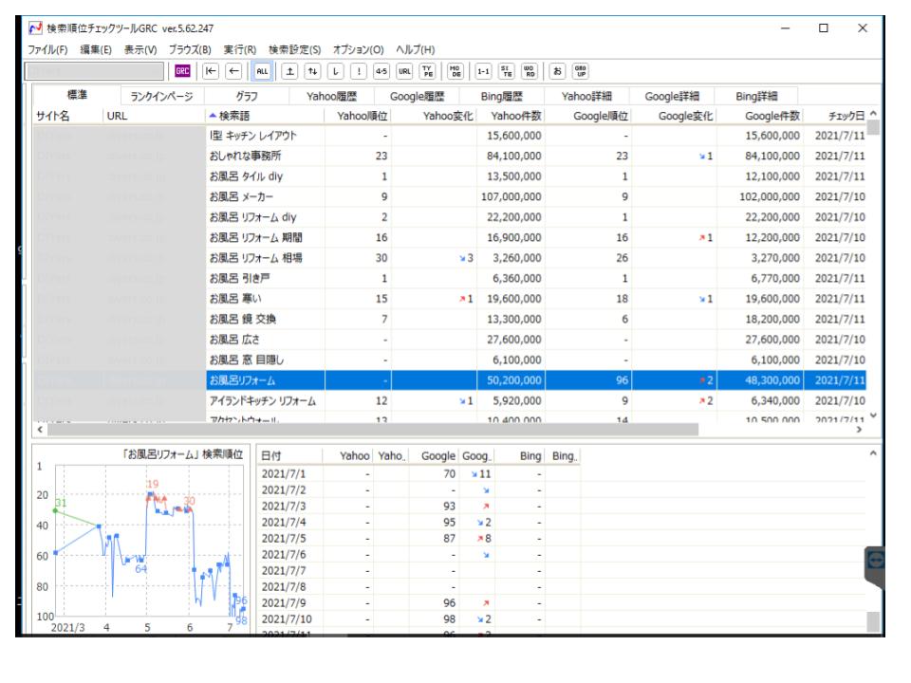Select the row お風呂 メーカー
Screen dimensions: 911x683
pos(449,196)
